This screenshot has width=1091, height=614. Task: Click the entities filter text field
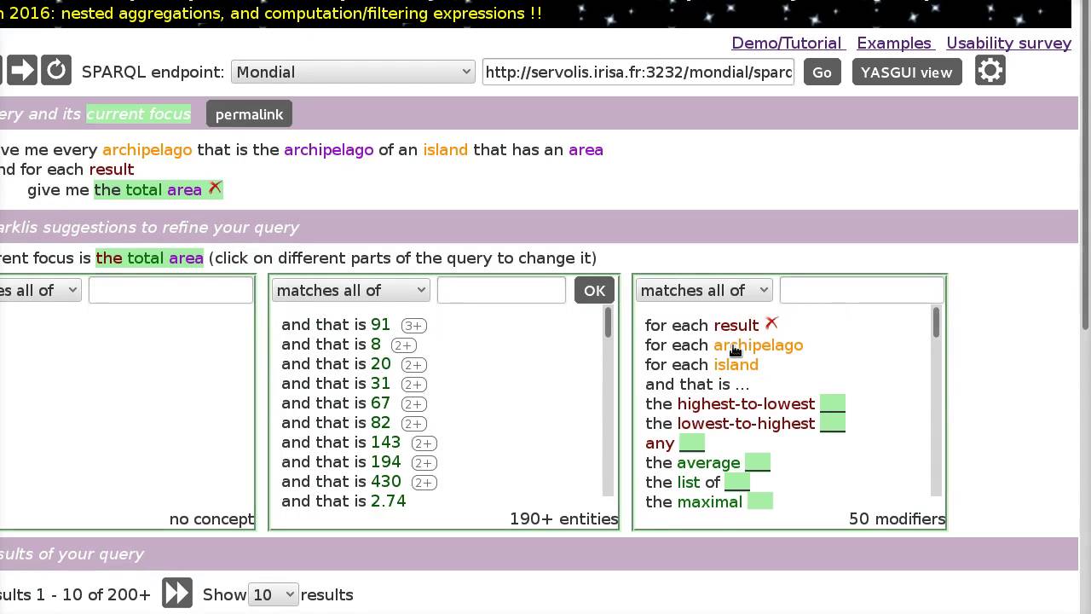tap(501, 290)
